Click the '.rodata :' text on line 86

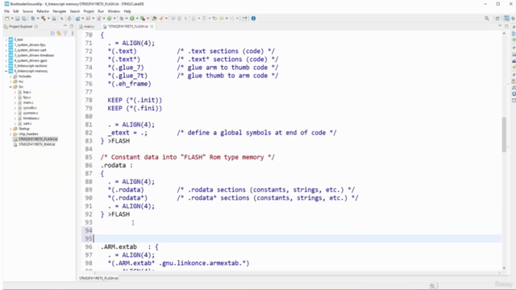[116, 165]
